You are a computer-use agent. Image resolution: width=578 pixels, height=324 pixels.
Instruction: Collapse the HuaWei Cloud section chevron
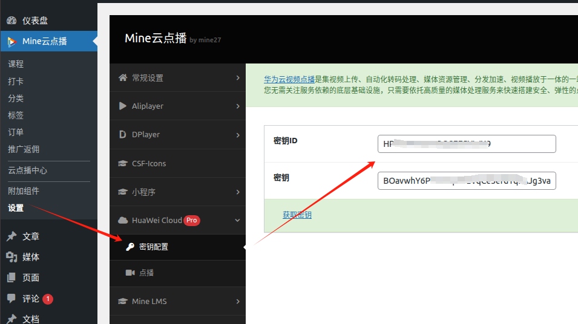pyautogui.click(x=237, y=220)
